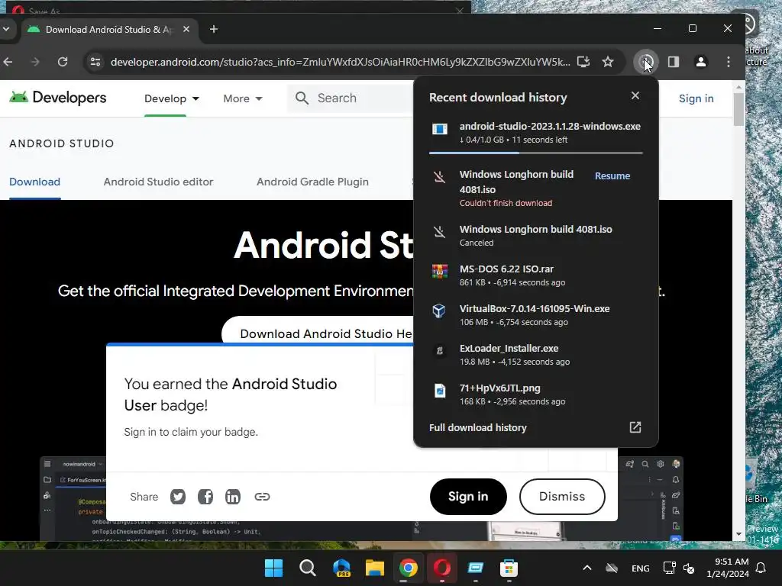Click the android-studio exe file icon

pyautogui.click(x=439, y=130)
